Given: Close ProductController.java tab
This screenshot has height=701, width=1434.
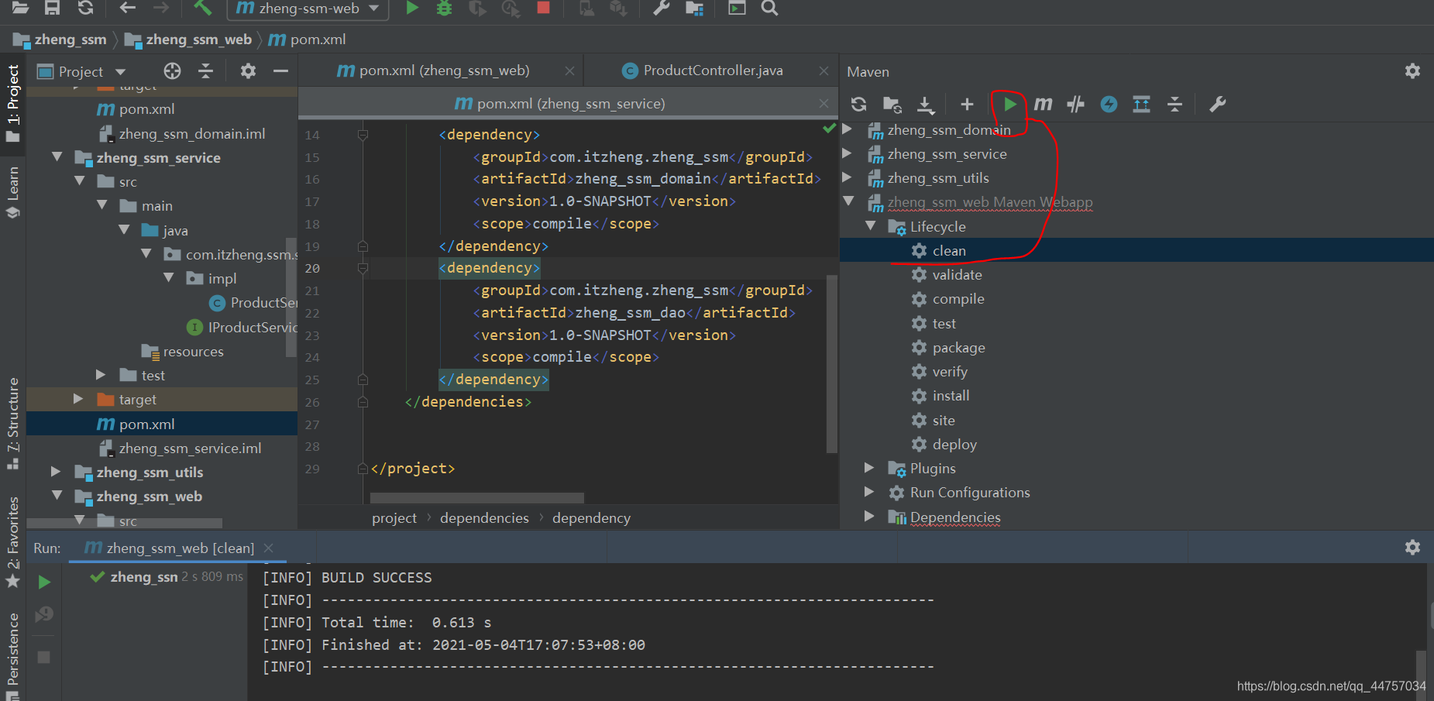Looking at the screenshot, I should click(824, 71).
